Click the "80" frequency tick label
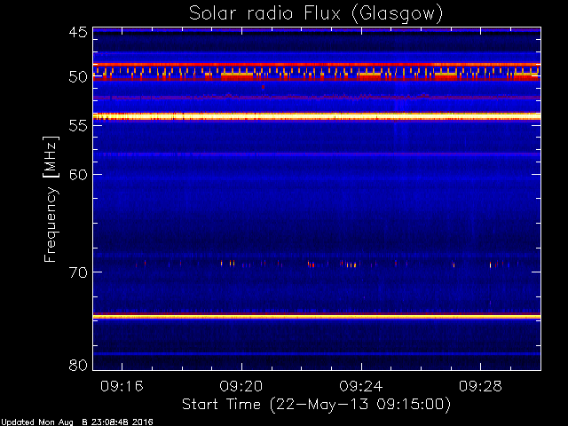 click(78, 365)
